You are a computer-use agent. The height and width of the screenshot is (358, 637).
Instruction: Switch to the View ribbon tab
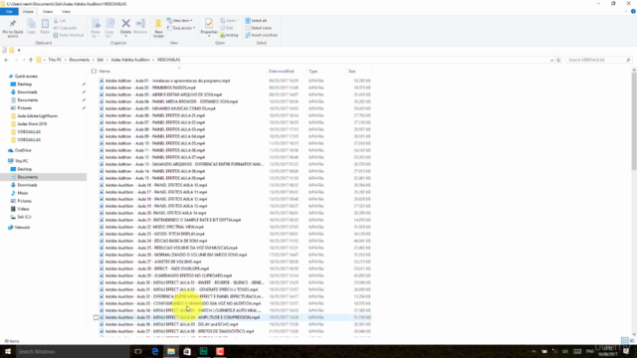coord(66,11)
